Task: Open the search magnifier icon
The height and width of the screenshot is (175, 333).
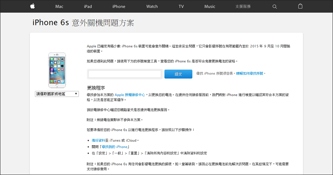Action: [275, 7]
